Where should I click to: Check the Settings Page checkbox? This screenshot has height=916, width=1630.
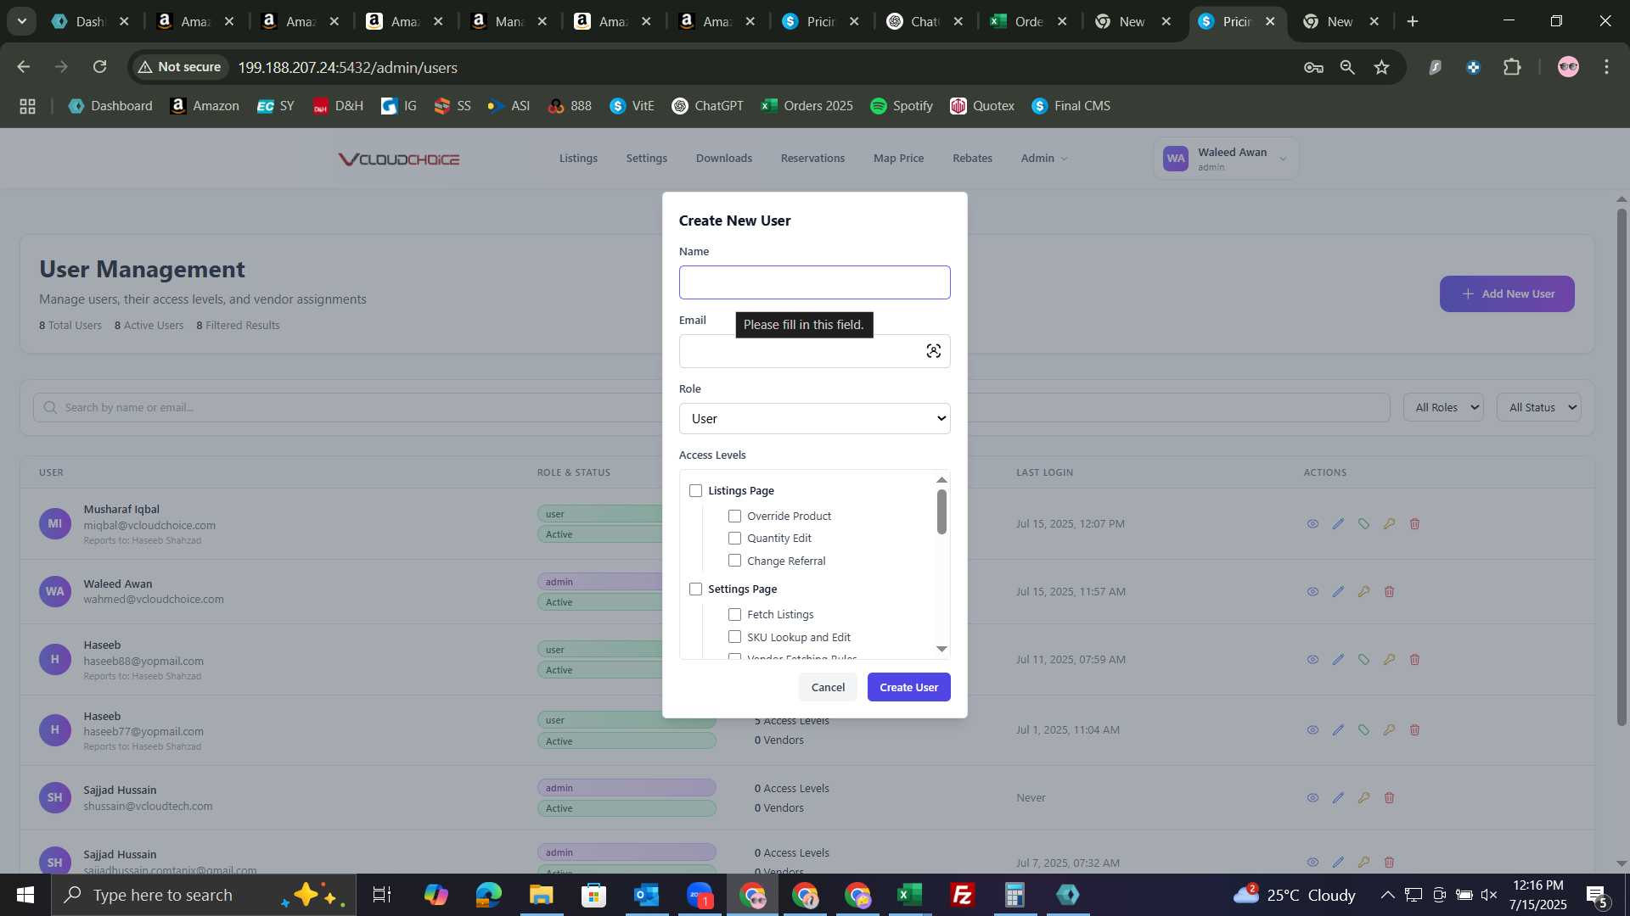[696, 589]
